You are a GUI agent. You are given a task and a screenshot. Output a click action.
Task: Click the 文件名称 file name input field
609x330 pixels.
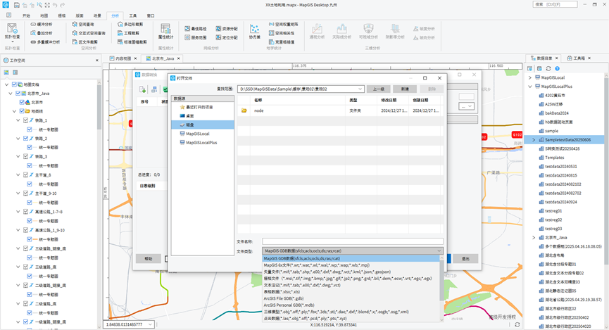pos(352,241)
